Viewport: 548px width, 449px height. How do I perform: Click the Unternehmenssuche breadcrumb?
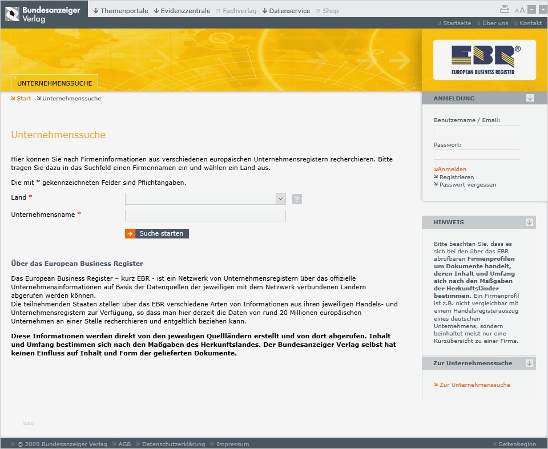click(x=69, y=99)
